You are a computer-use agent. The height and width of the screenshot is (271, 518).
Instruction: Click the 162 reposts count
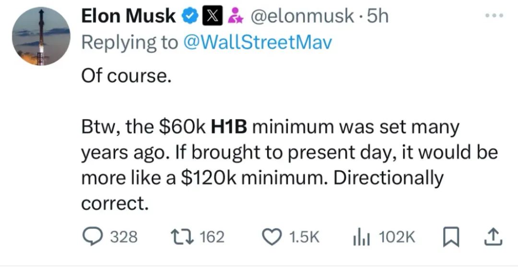pos(212,237)
